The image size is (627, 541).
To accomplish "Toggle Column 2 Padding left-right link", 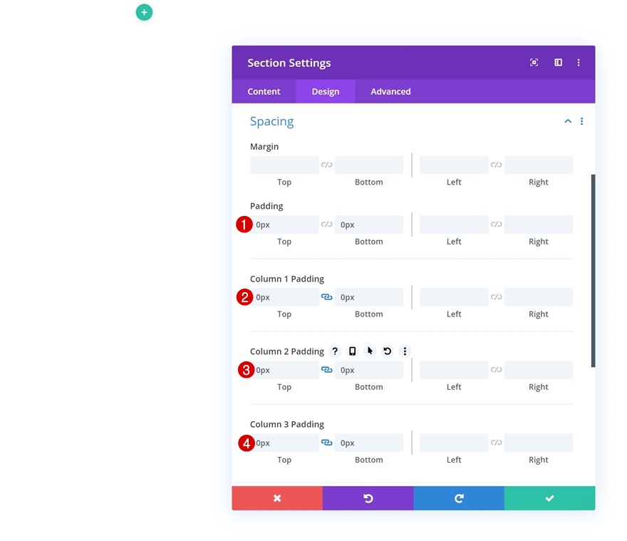I will coord(496,370).
